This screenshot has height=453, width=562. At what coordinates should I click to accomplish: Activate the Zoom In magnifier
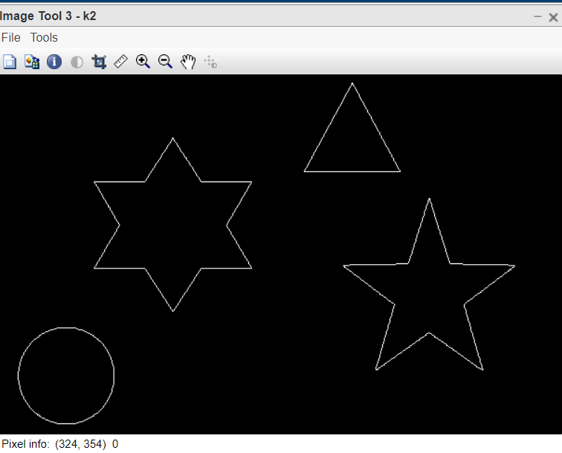pos(143,61)
